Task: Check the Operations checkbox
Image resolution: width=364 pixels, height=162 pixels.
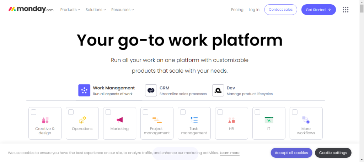Action: coord(71,112)
